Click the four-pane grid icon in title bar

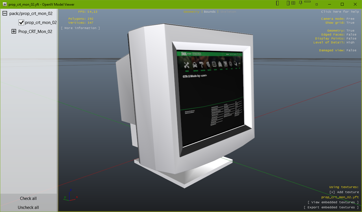[x=293, y=3]
